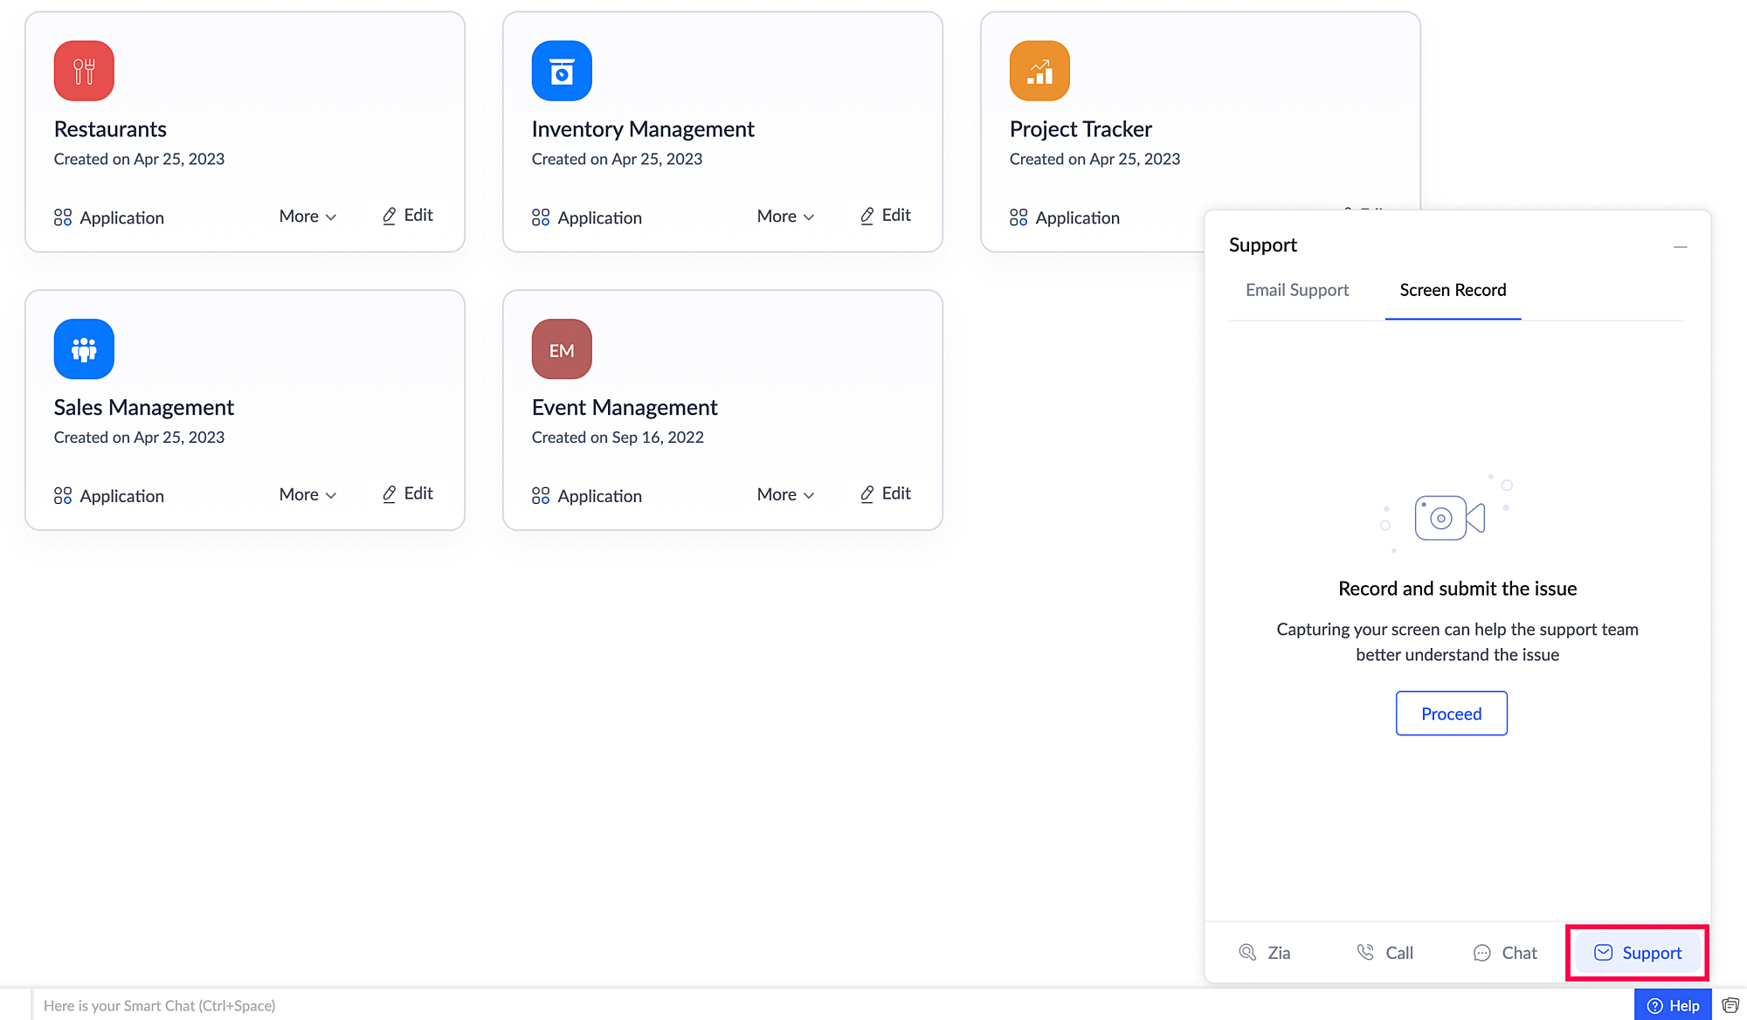Click the Event Management EM icon
This screenshot has width=1747, height=1020.
tap(562, 349)
